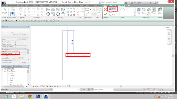Click the Apply button in Properties
Screen dimensions: 177x99
click(x=24, y=62)
